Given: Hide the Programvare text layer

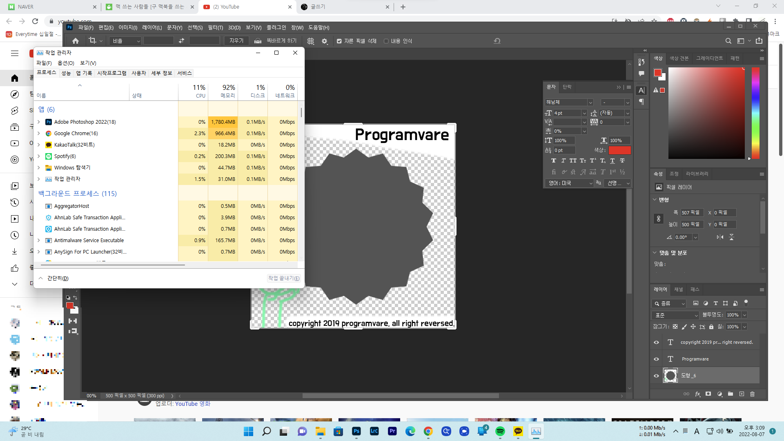Looking at the screenshot, I should click(657, 359).
